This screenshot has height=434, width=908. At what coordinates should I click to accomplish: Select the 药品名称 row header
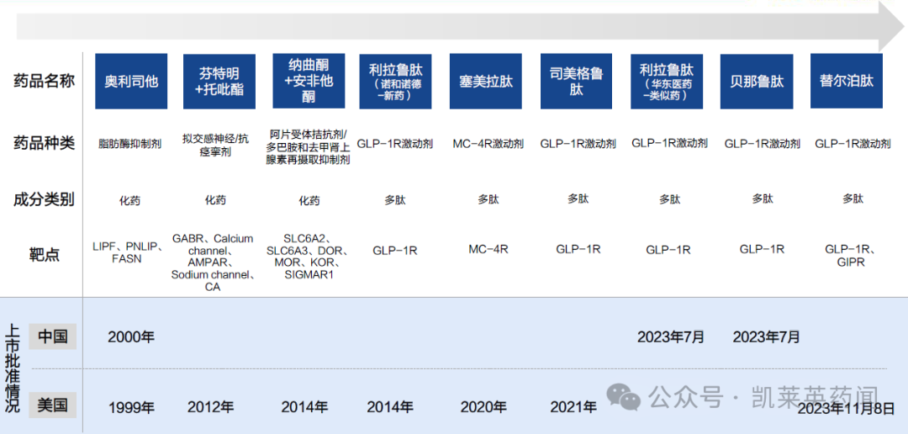coord(44,82)
